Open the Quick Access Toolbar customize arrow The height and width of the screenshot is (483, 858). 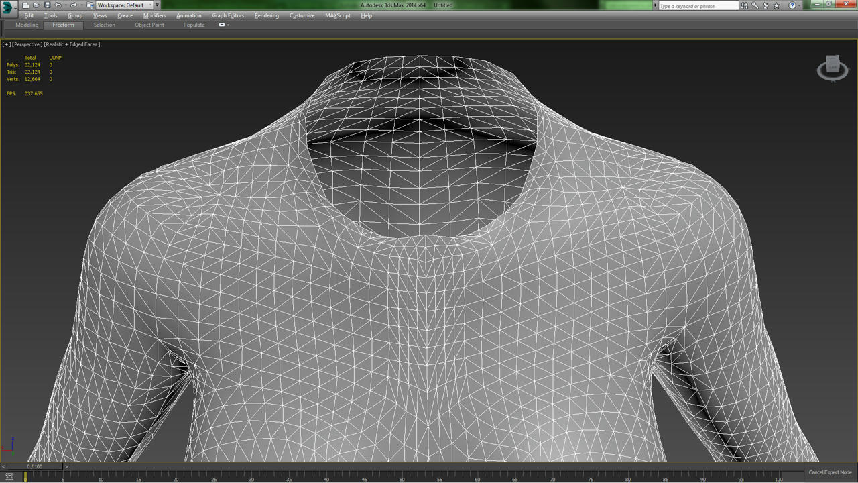158,5
